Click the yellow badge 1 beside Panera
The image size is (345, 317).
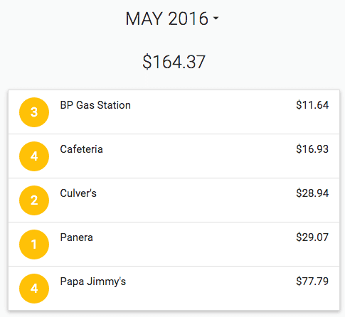[34, 245]
